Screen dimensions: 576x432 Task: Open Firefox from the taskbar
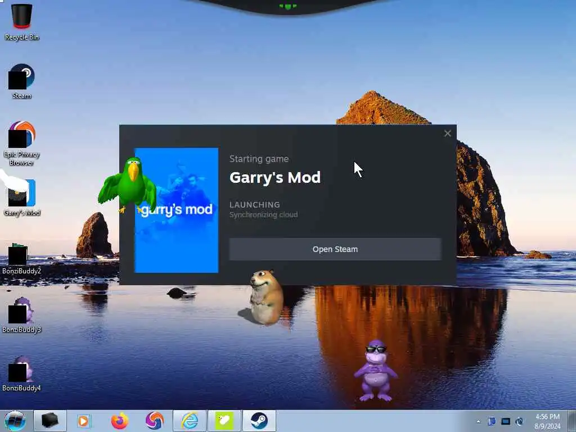119,421
